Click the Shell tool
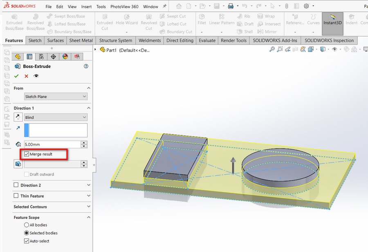This screenshot has width=368, height=252. pyautogui.click(x=245, y=32)
